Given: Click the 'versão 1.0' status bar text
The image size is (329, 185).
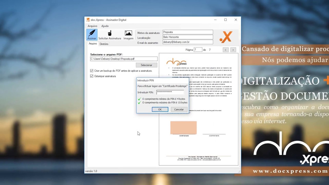Looking at the screenshot, I should (91, 171).
